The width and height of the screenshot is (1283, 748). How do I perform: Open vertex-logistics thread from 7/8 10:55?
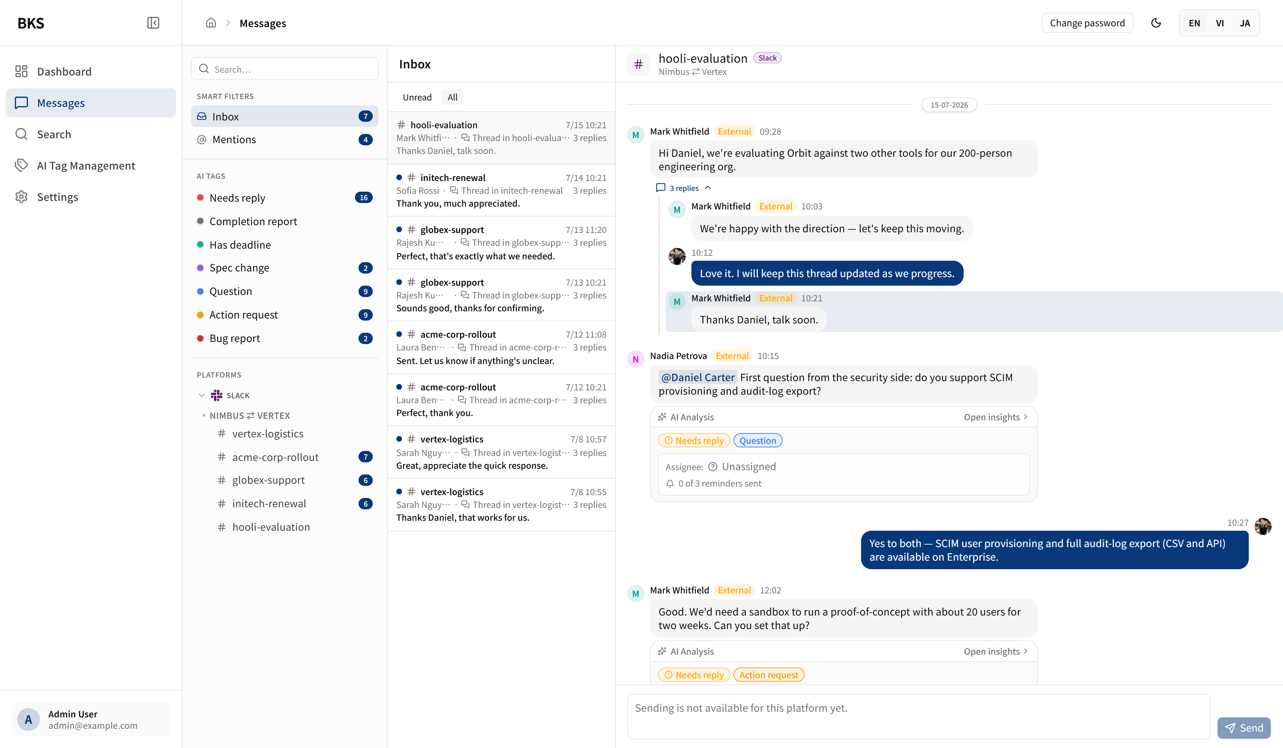pos(501,505)
